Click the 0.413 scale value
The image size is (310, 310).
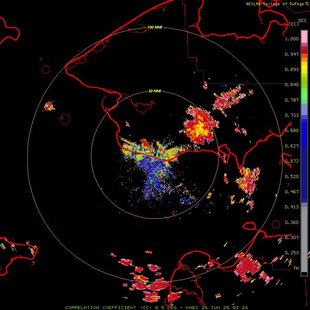click(292, 207)
